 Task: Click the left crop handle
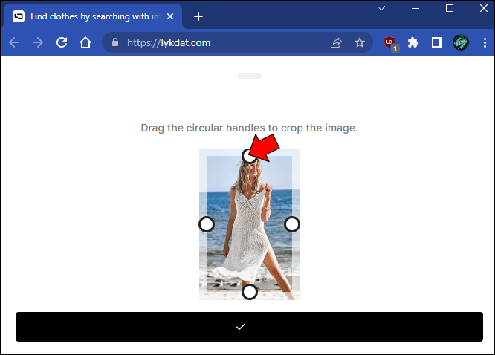[207, 224]
